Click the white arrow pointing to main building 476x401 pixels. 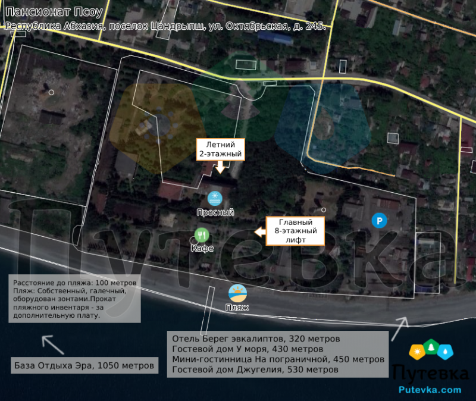[259, 231]
